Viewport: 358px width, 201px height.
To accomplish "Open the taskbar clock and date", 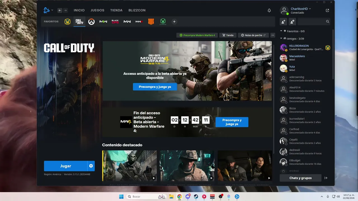I will 349,197.
